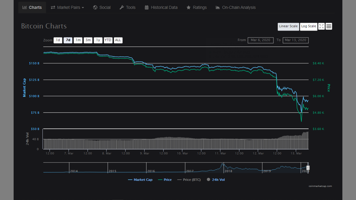
Task: Open the chart hamburger context menu
Action: pyautogui.click(x=329, y=26)
